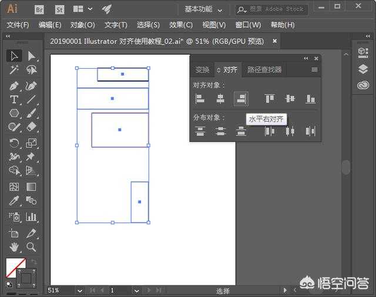Viewport: 376px width, 297px height.
Task: Click Vertical Align Center button
Action: 290,99
